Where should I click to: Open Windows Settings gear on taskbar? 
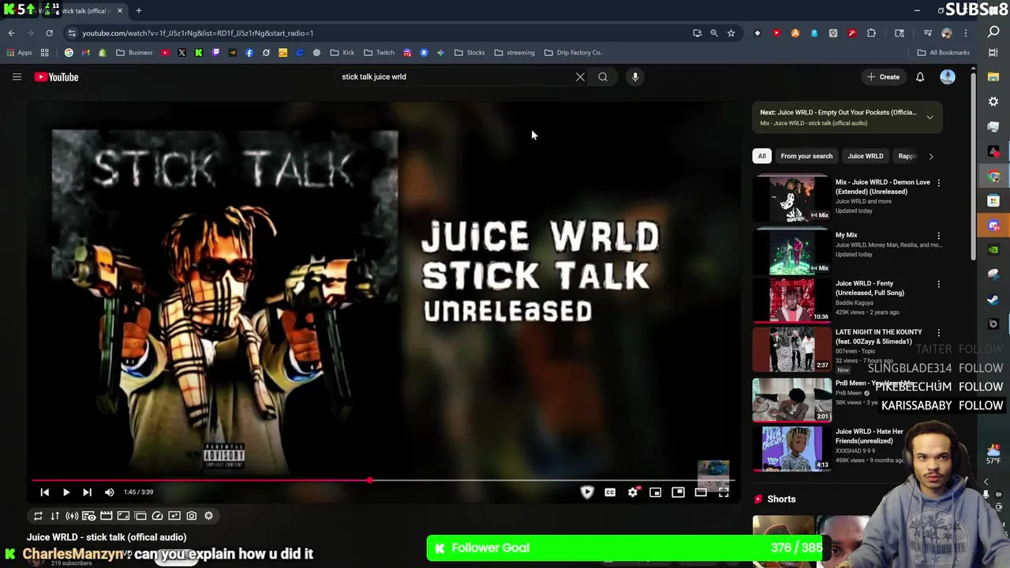pyautogui.click(x=993, y=102)
